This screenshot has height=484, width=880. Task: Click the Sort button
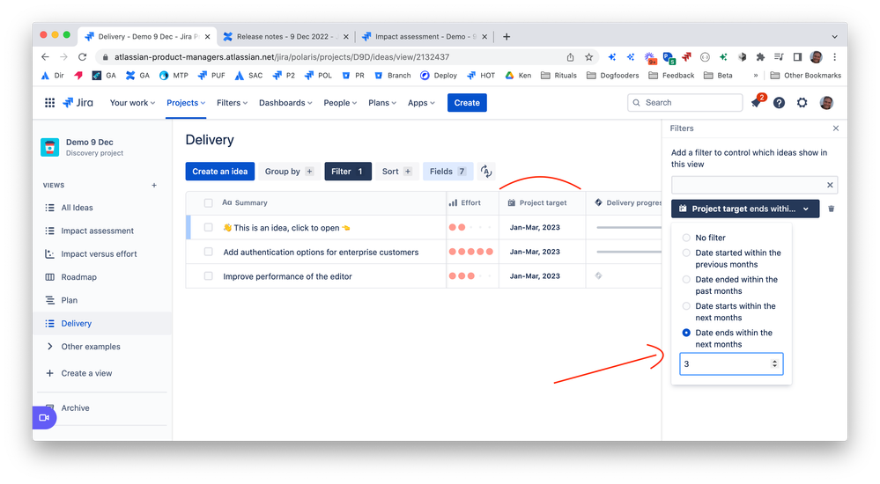(396, 172)
